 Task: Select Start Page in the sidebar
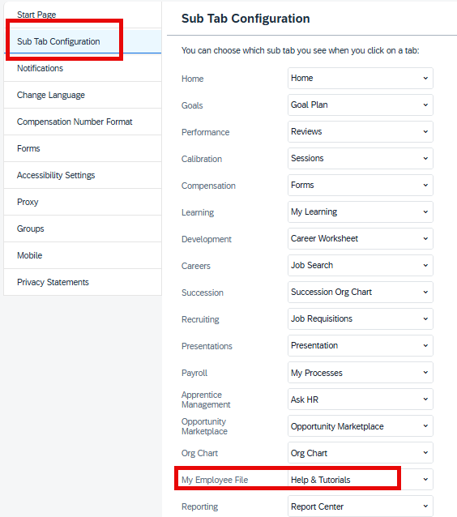click(83, 15)
